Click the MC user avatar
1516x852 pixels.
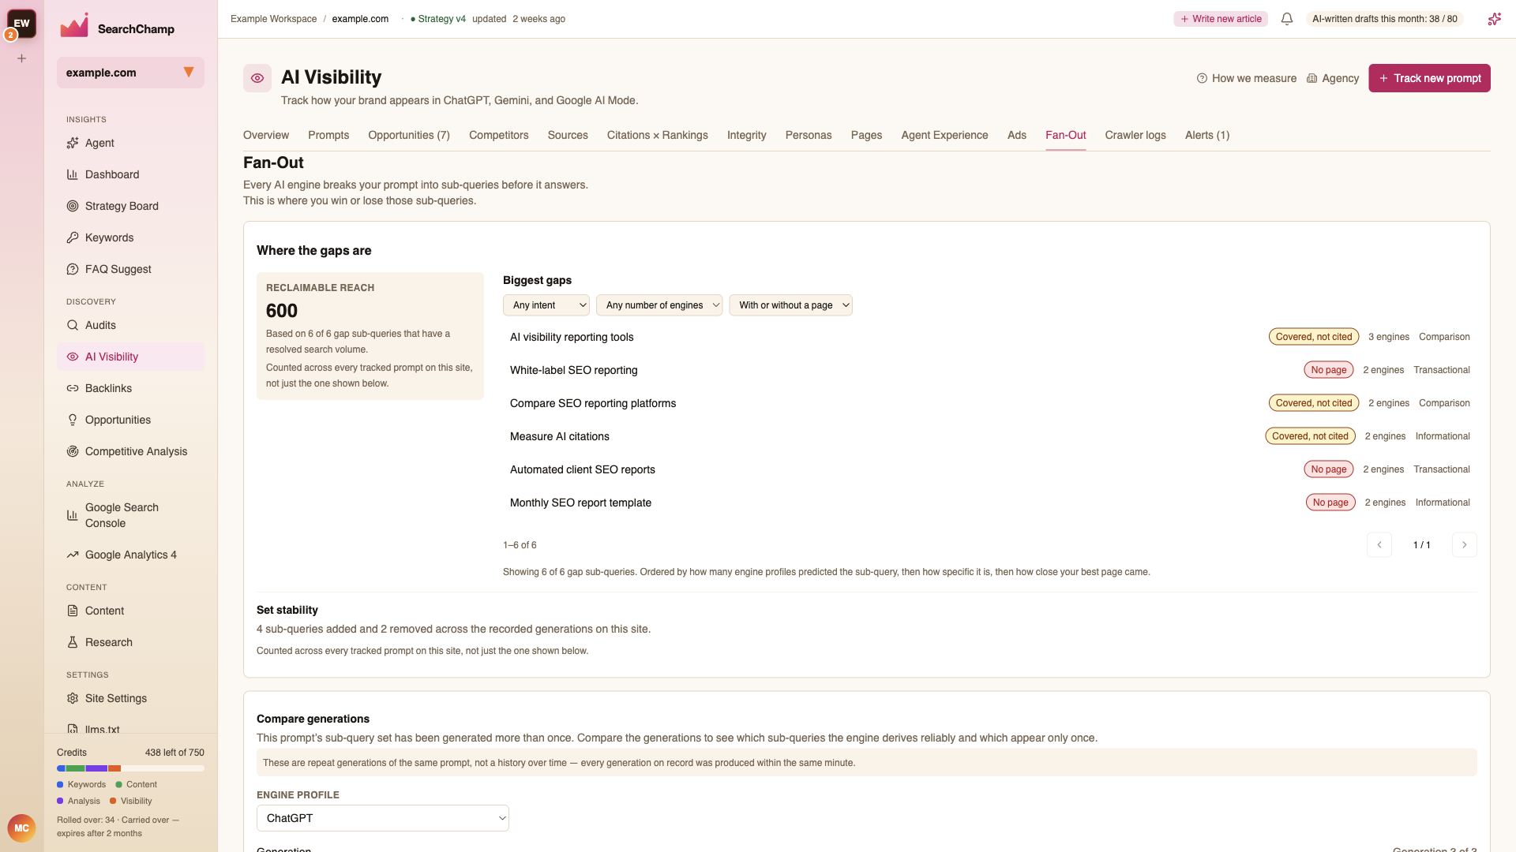click(21, 828)
